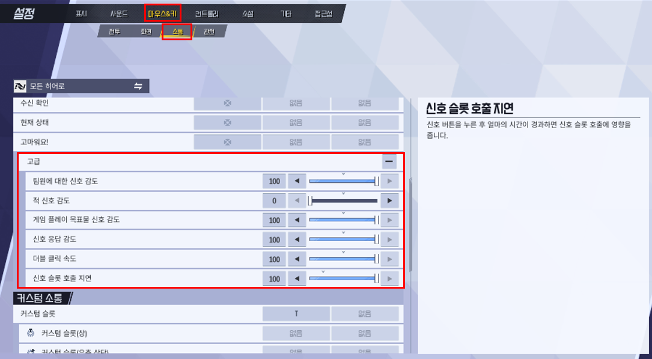Image resolution: width=652 pixels, height=359 pixels.
Task: Click the hero logo icon before 모든 히어로
Action: coord(20,86)
